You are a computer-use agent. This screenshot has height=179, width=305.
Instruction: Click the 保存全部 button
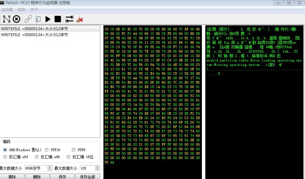coord(88,176)
